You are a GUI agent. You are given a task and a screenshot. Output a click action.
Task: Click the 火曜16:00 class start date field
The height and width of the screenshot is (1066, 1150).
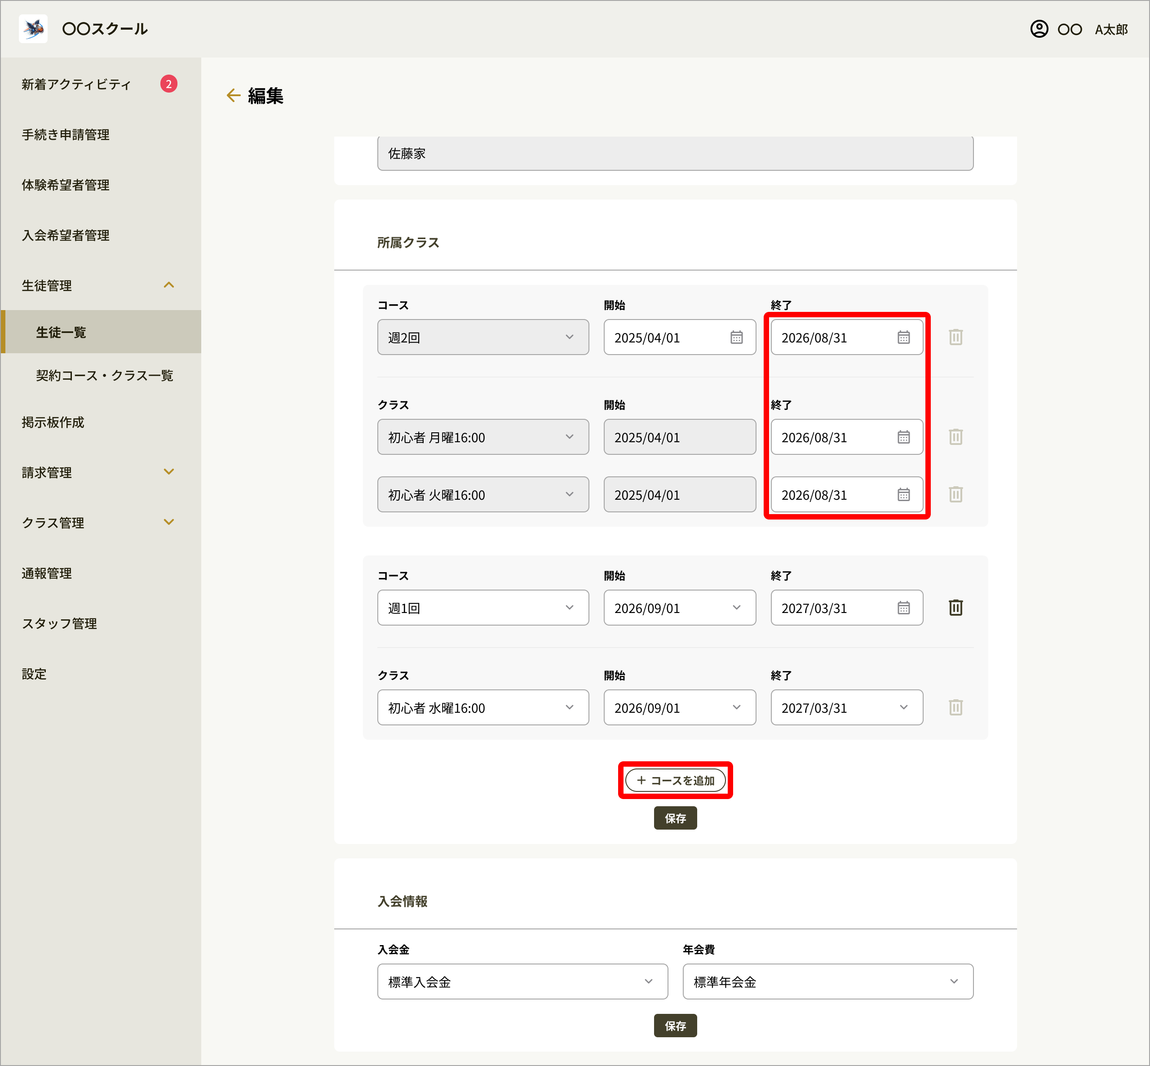pos(679,494)
